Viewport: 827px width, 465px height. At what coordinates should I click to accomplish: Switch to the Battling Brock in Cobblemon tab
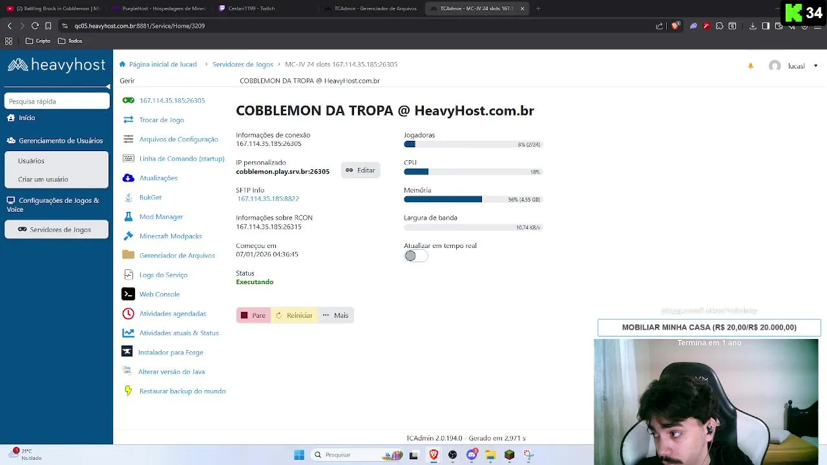(53, 8)
